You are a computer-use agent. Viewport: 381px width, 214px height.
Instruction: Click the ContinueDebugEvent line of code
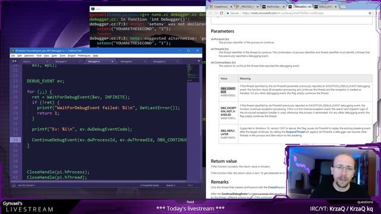(x=110, y=140)
